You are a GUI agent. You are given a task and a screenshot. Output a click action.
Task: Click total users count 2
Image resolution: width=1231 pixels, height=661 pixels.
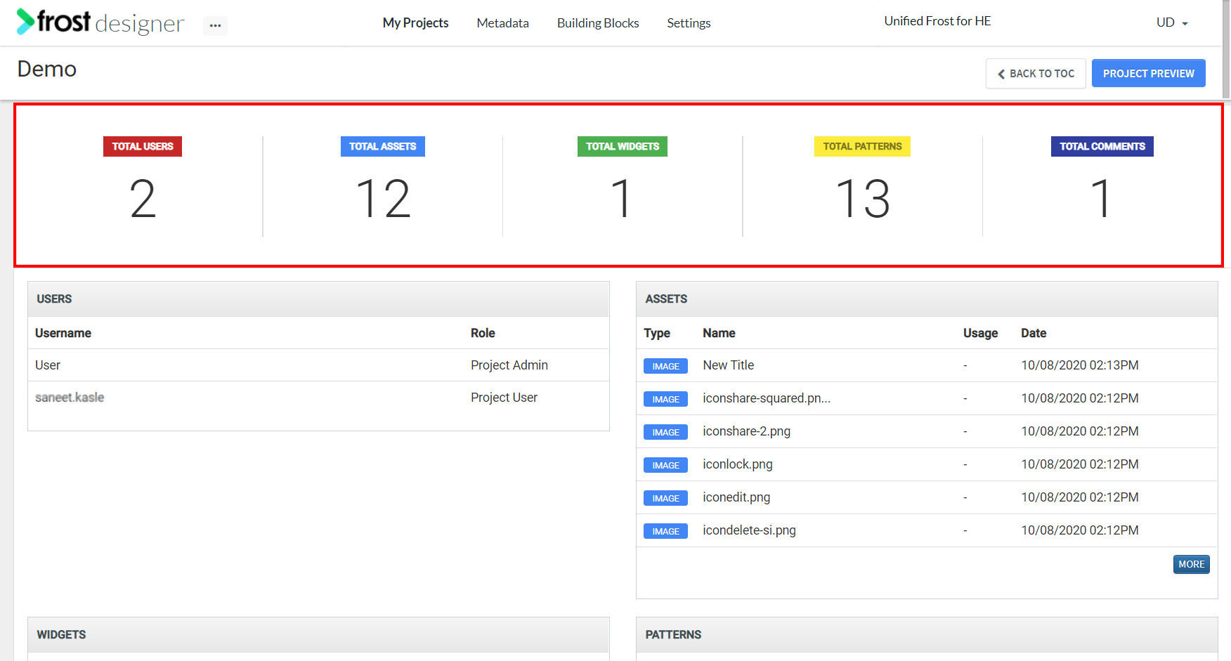(x=143, y=199)
